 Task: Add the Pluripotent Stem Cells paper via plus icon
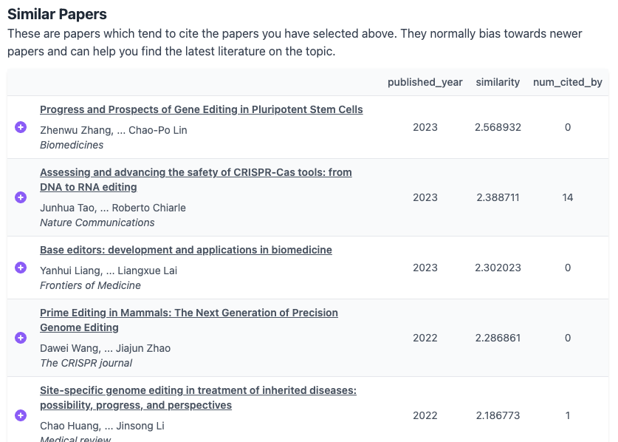20,127
